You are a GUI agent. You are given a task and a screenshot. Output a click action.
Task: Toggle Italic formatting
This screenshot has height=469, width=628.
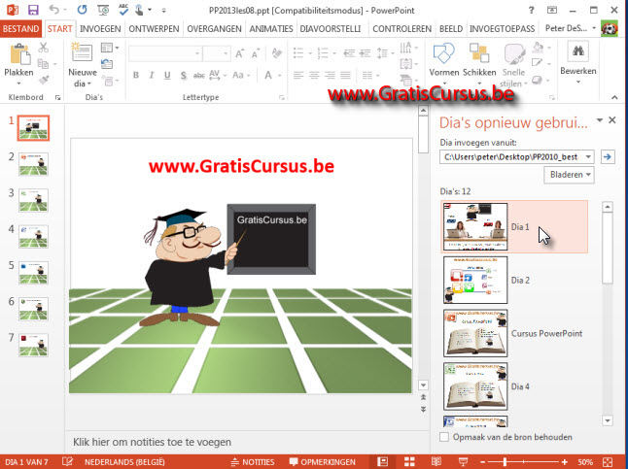coord(152,75)
